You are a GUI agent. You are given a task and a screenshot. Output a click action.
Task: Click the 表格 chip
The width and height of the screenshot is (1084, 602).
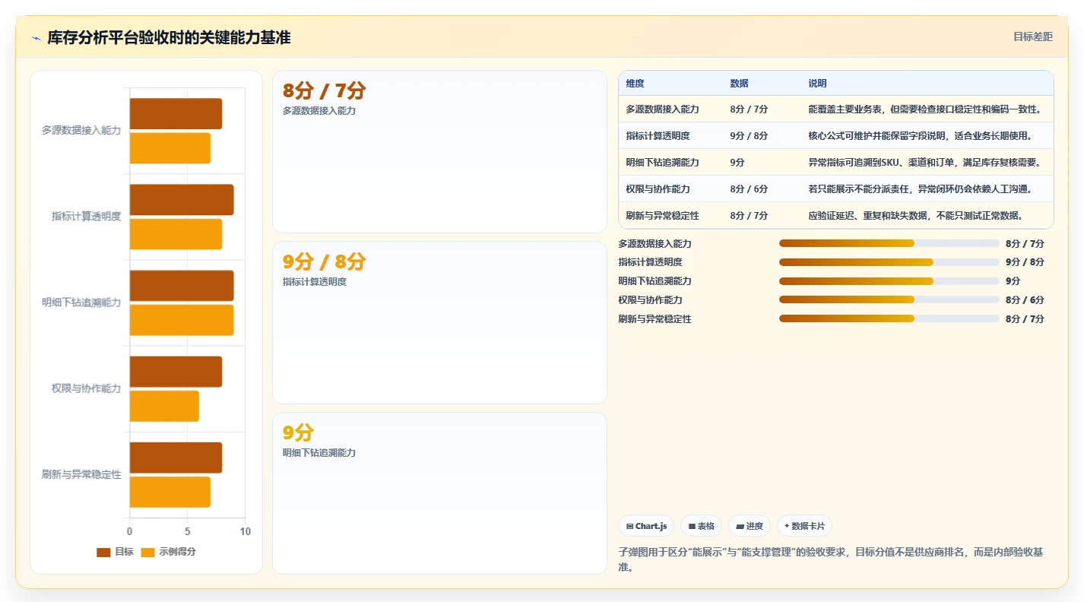point(701,526)
